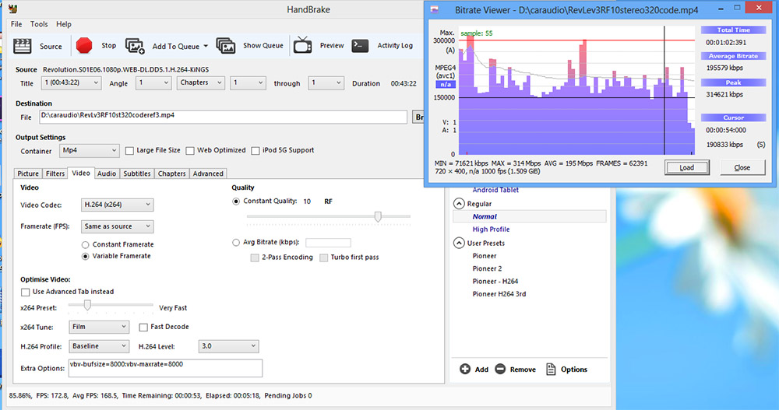This screenshot has width=779, height=410.
Task: Open the Container Mp4 dropdown
Action: tap(90, 150)
